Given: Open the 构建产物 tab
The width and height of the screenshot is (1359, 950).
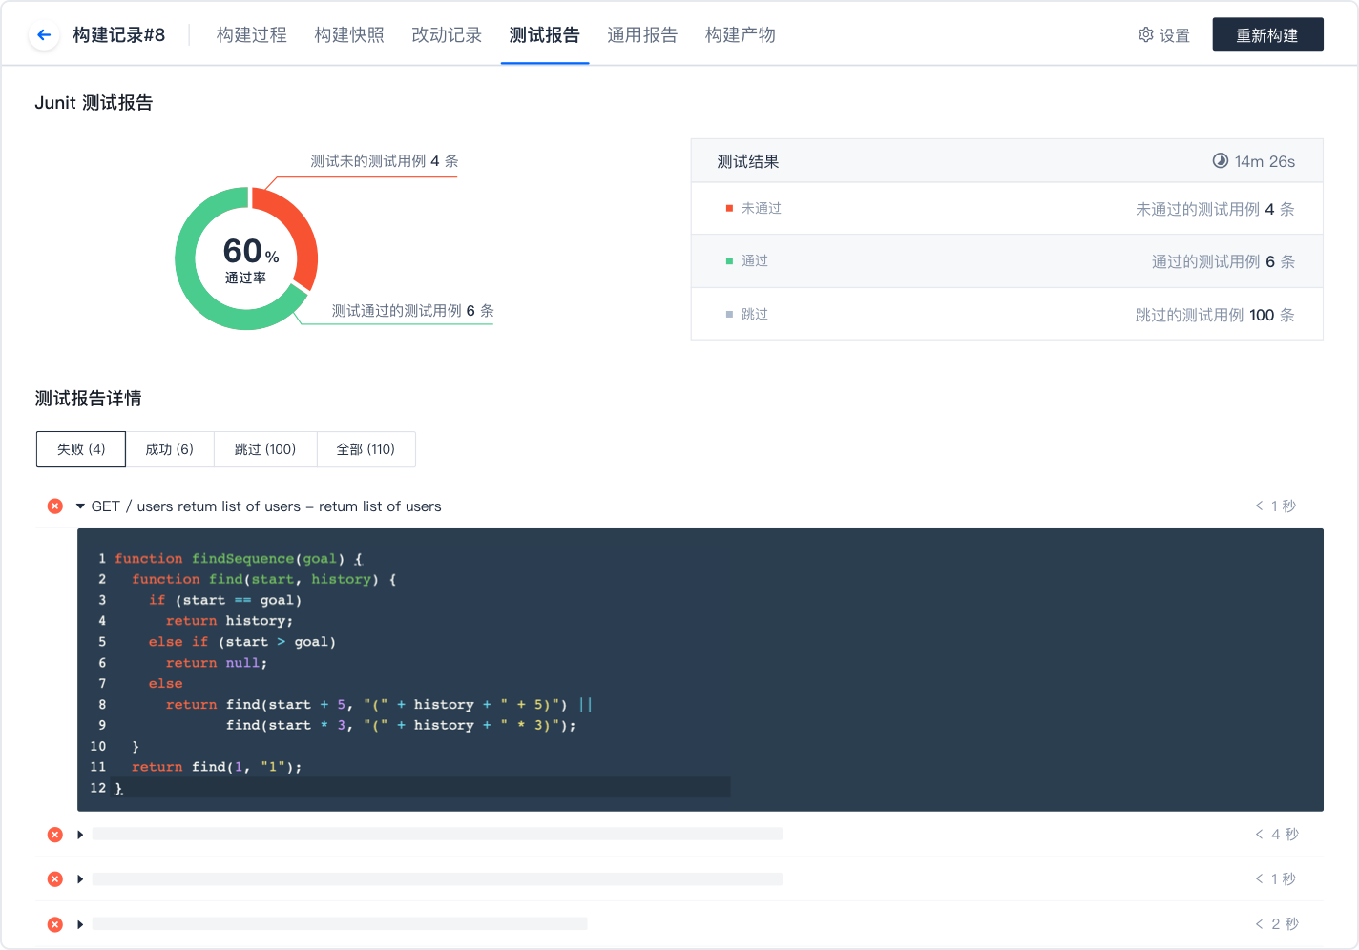Looking at the screenshot, I should click(740, 35).
